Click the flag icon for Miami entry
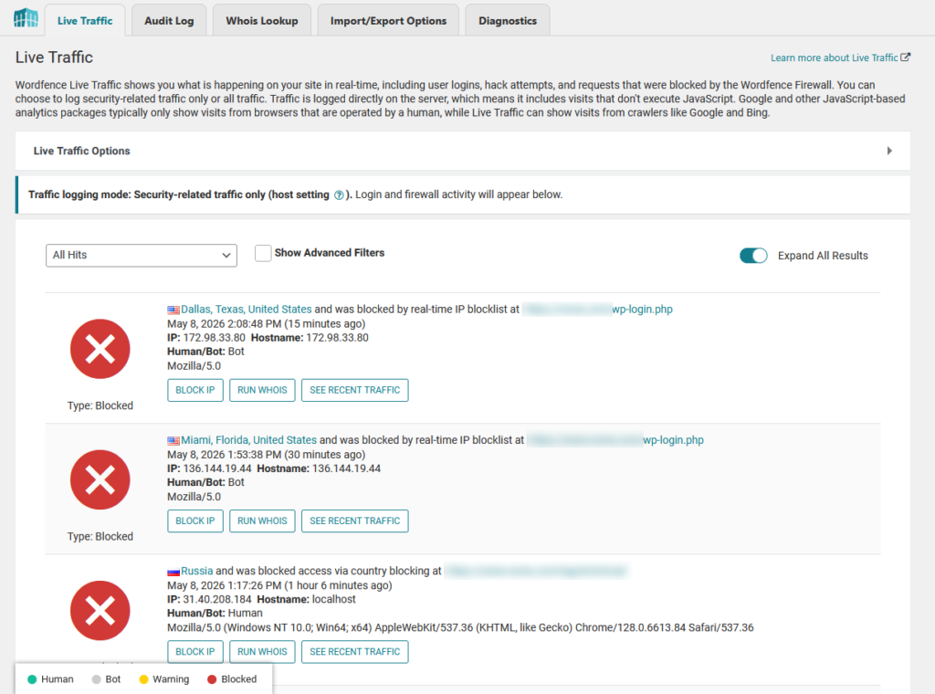Image resolution: width=935 pixels, height=694 pixels. point(173,441)
